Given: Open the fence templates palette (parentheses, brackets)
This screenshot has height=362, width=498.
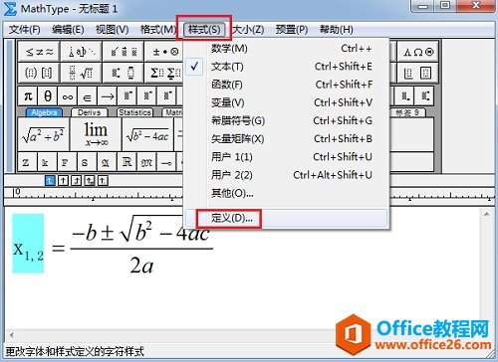Looking at the screenshot, I should pyautogui.click(x=39, y=73).
